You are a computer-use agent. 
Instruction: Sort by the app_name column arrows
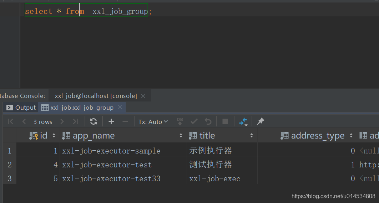point(181,136)
